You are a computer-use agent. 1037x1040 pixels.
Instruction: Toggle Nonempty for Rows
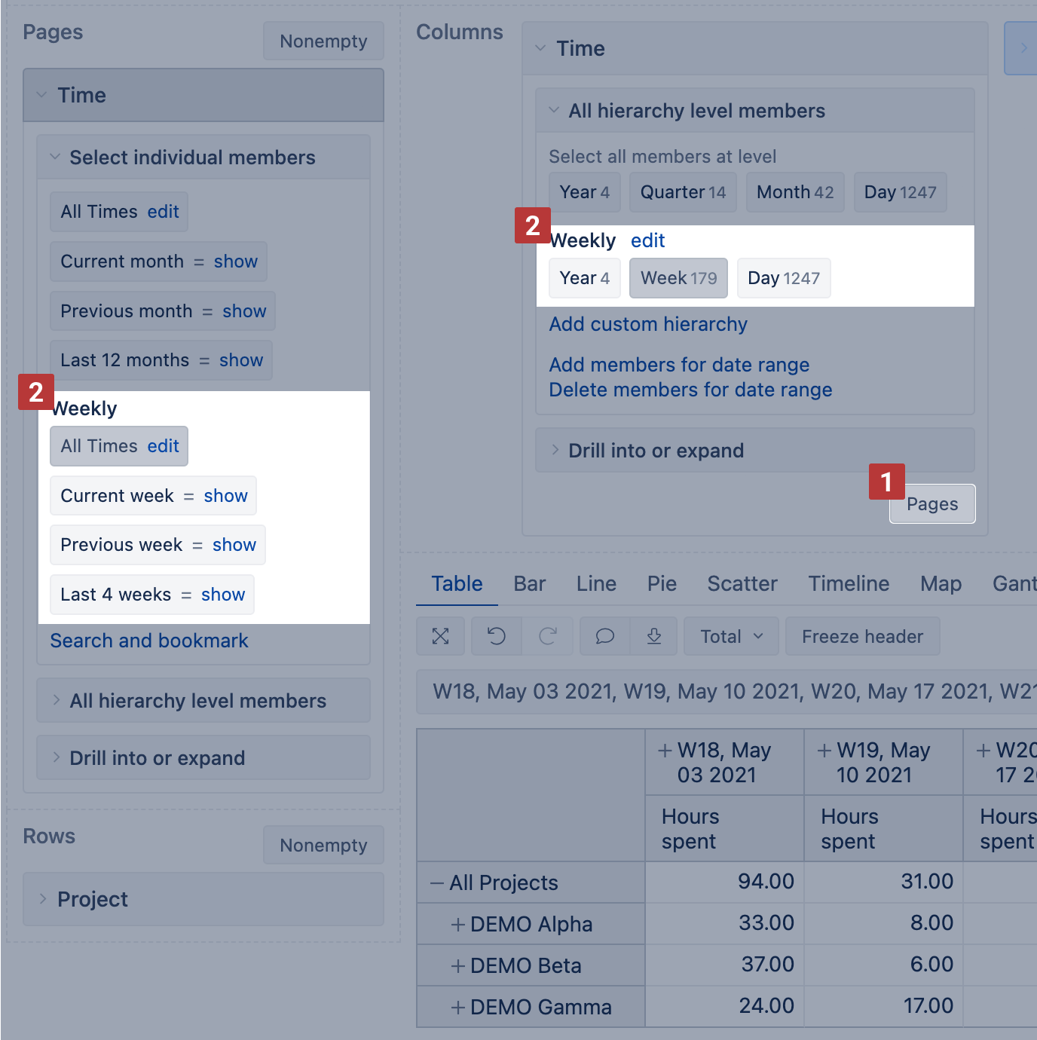(323, 846)
